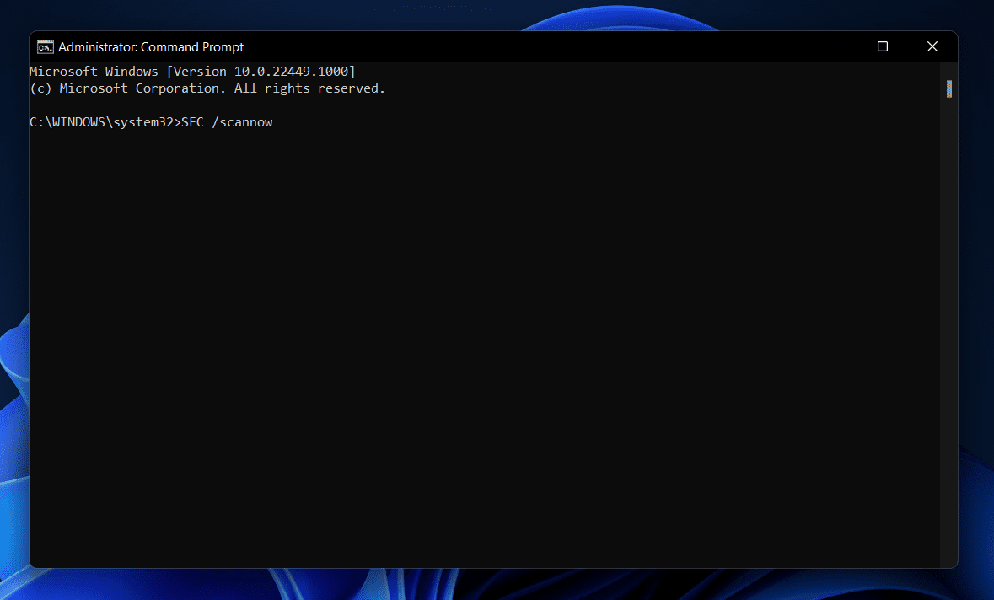Minimize the Command Prompt window
This screenshot has width=994, height=600.
833,47
